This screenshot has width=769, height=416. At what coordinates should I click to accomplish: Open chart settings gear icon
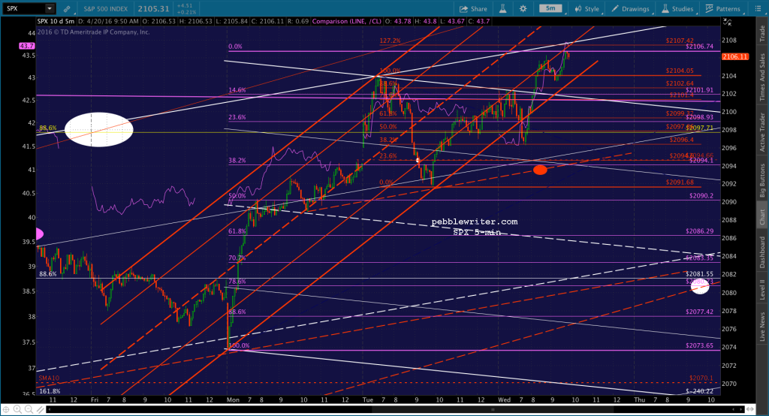click(x=523, y=9)
